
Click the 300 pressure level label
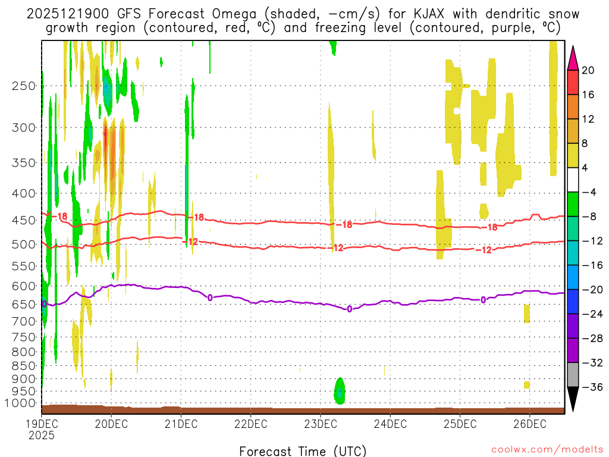click(x=24, y=127)
